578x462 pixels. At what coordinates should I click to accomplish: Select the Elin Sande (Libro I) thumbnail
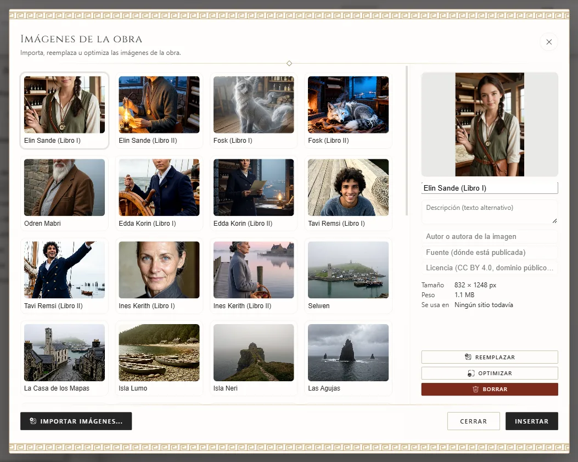click(x=65, y=110)
